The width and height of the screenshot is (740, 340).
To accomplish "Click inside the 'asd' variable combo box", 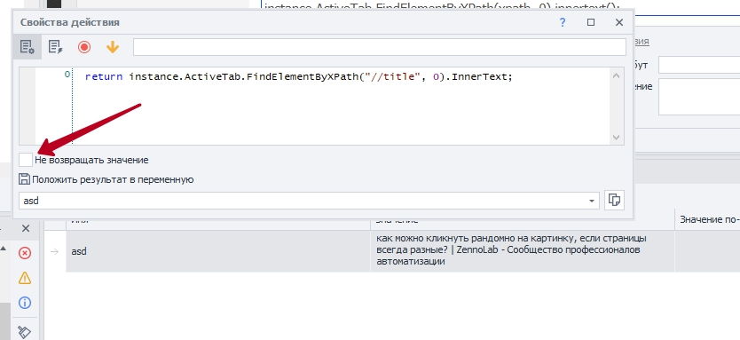I will [309, 201].
